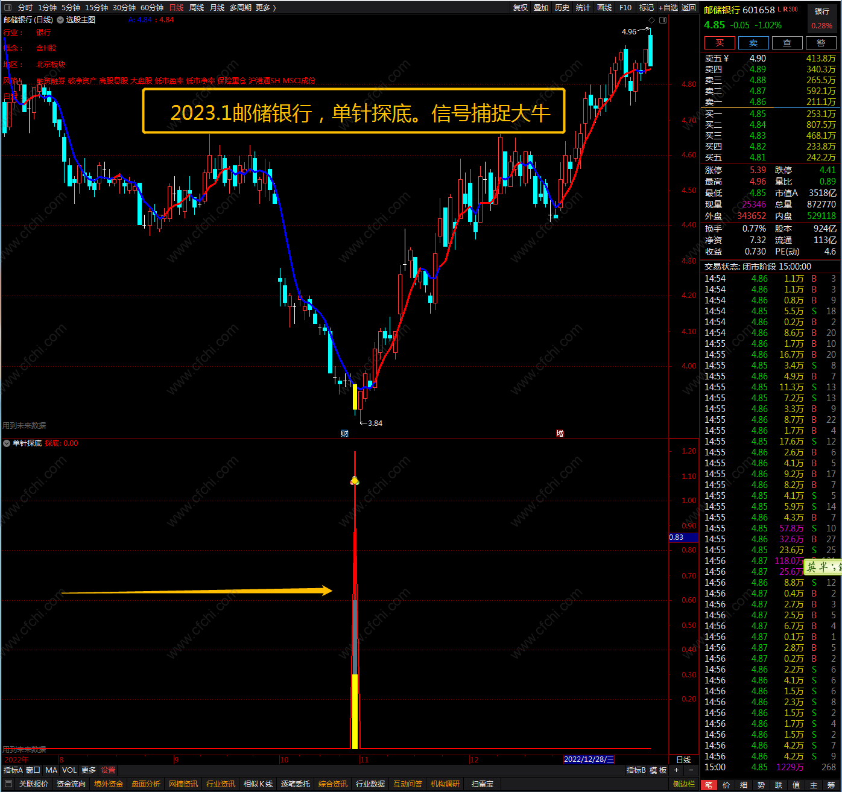Expand the bottom 更多 indicators menu
The height and width of the screenshot is (792, 842).
89,770
